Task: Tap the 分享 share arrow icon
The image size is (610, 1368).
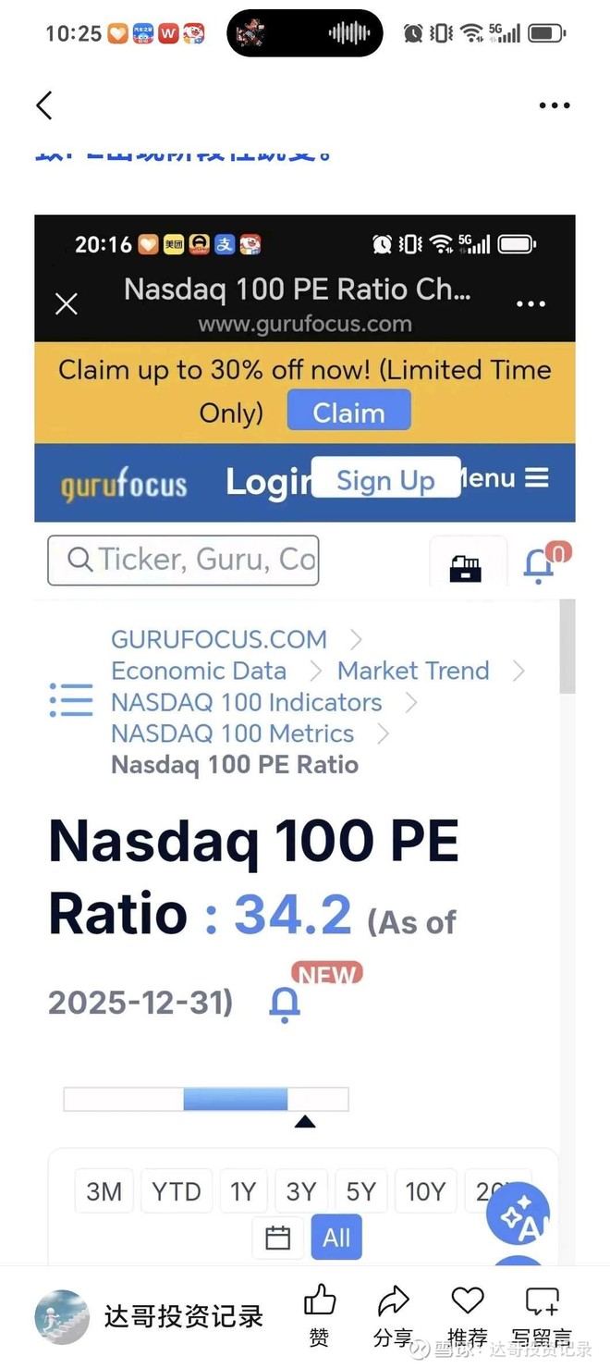Action: click(393, 1301)
